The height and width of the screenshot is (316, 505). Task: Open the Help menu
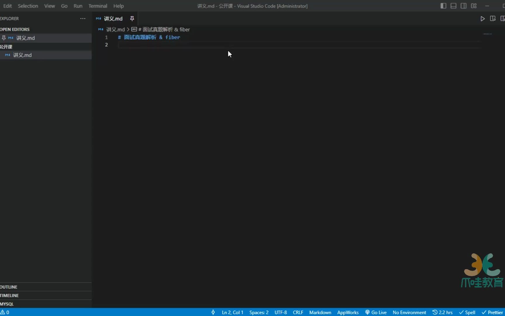pyautogui.click(x=118, y=6)
